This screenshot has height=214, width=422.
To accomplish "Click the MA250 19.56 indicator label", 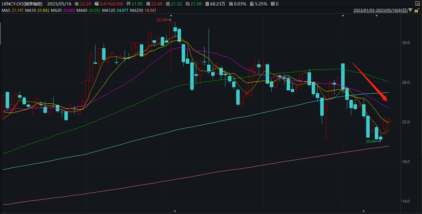I will coord(143,10).
